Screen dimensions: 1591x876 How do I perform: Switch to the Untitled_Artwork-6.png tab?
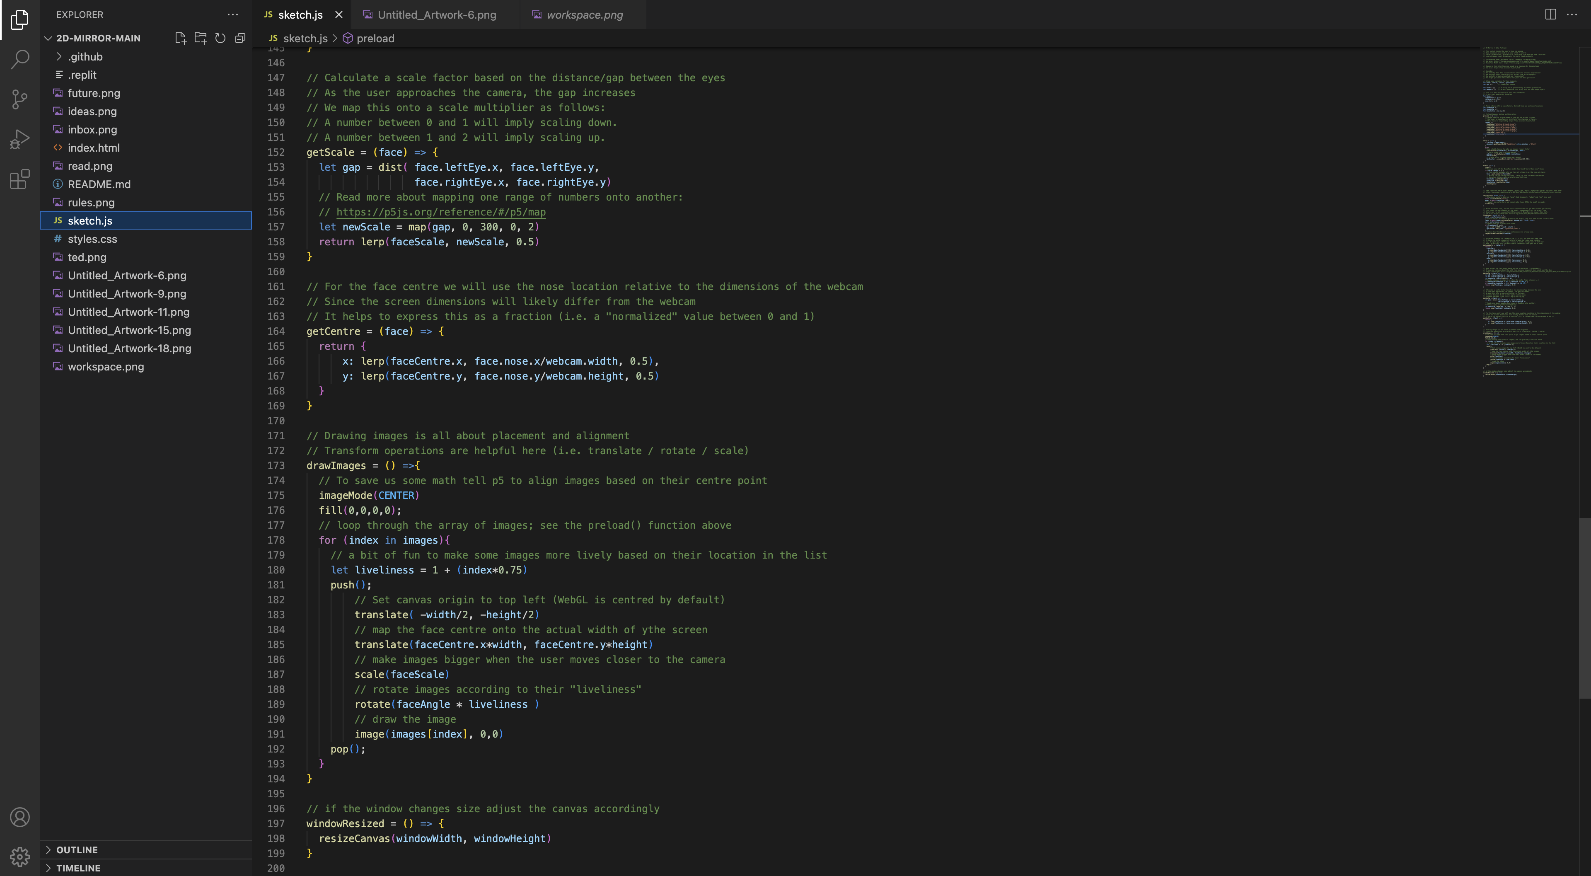click(x=436, y=15)
